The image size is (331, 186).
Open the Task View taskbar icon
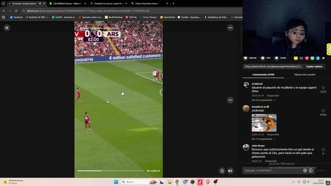[162, 182]
